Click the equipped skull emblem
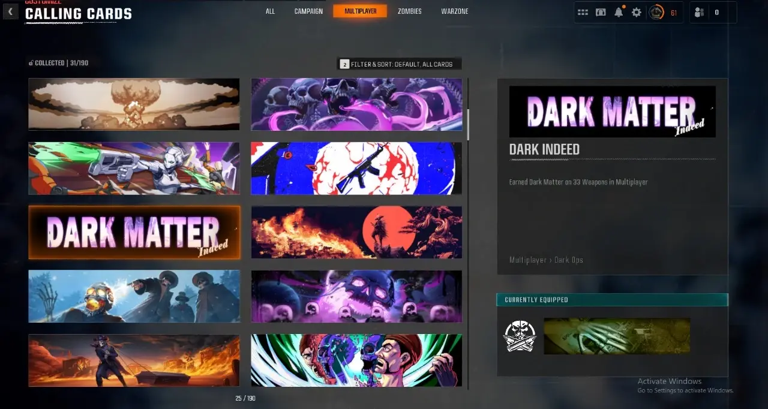The width and height of the screenshot is (768, 409). point(520,336)
